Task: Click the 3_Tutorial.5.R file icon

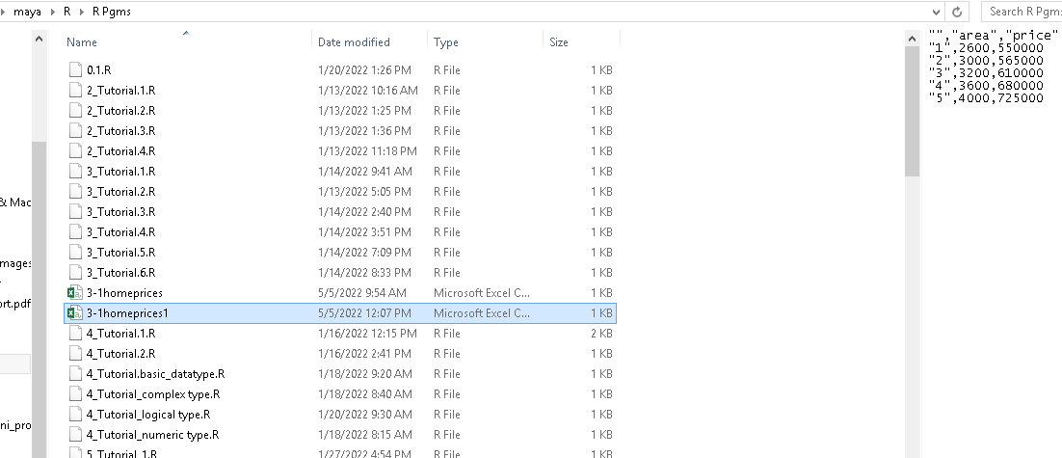Action: (75, 252)
